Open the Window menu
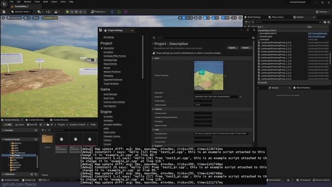 point(27,2)
